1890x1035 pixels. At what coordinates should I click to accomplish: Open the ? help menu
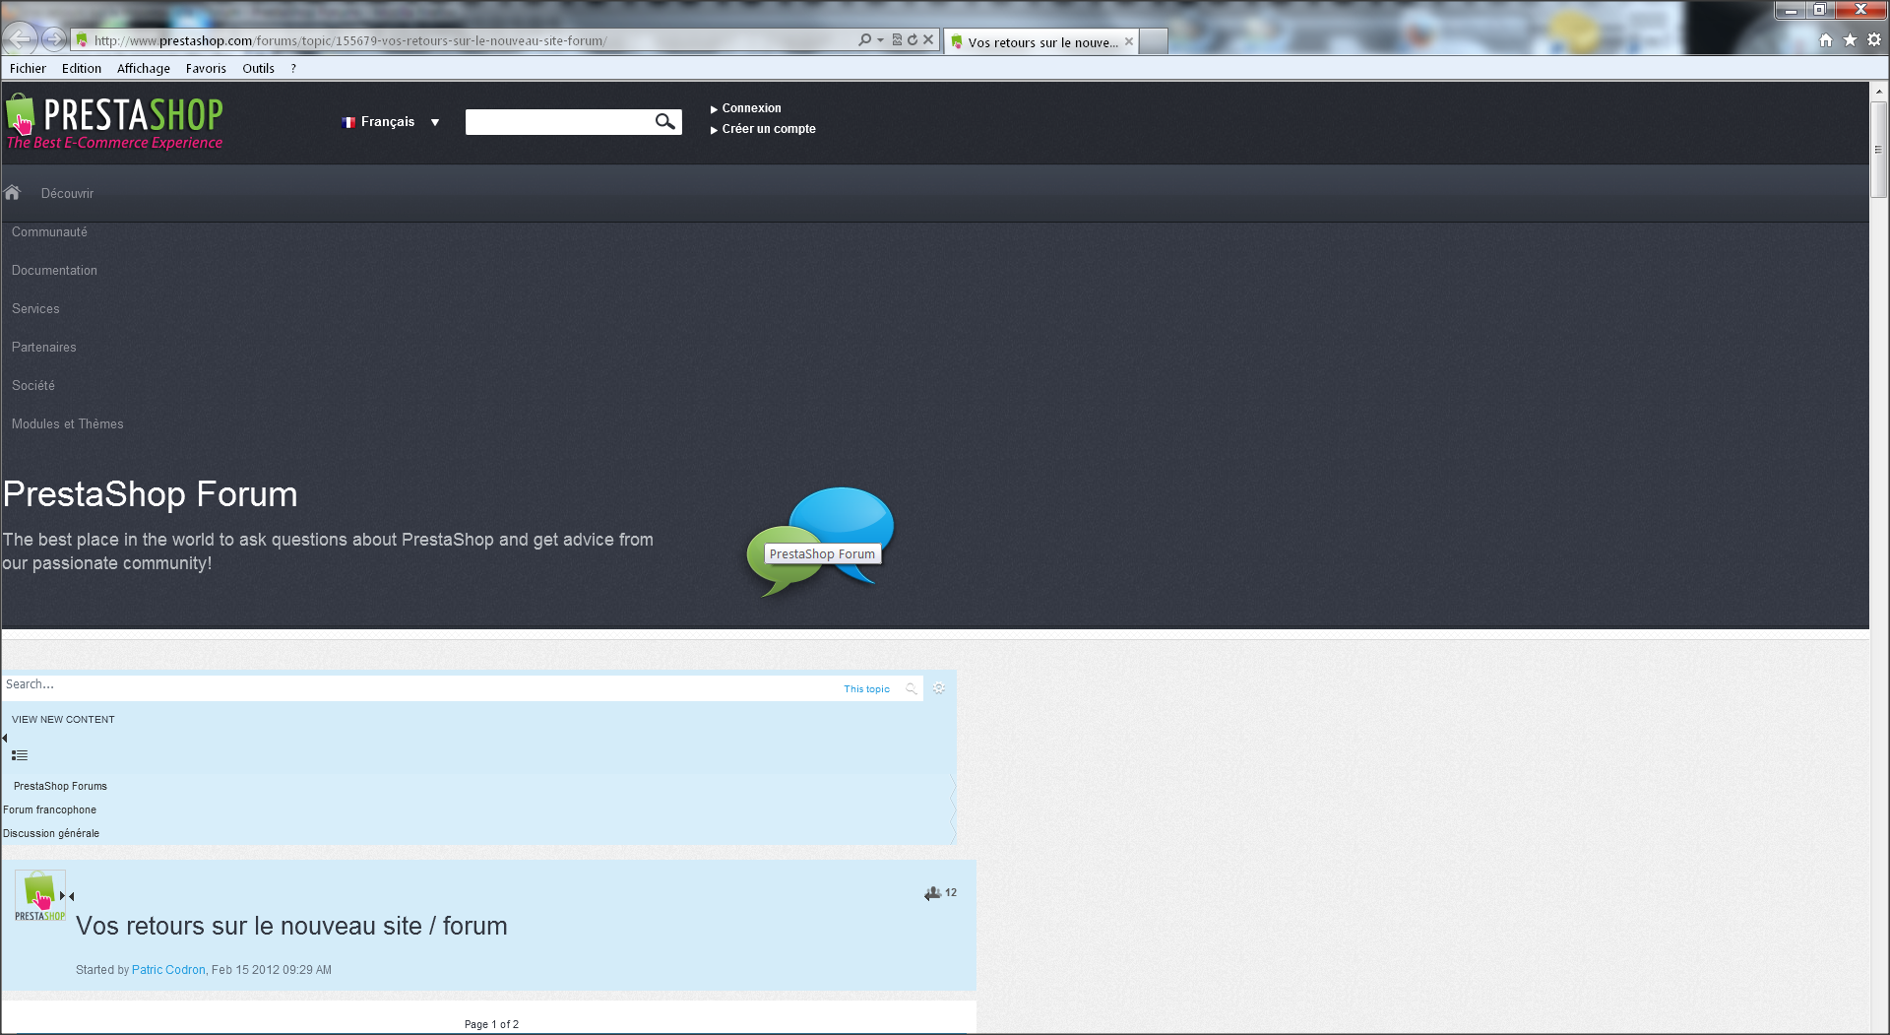(293, 69)
